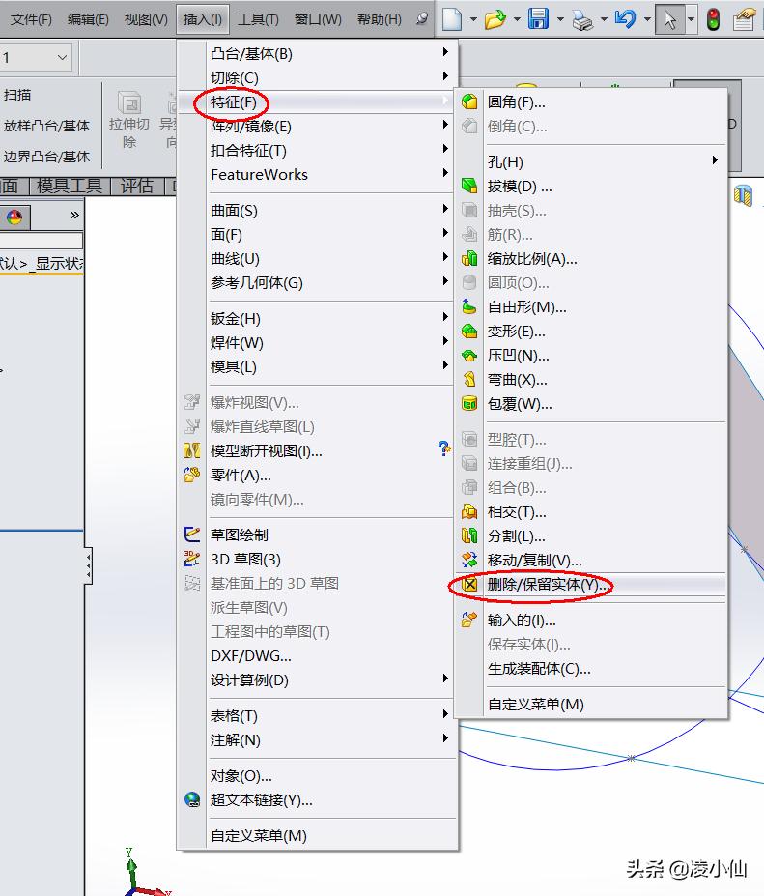Open the 窗口(W) menu

pos(318,19)
